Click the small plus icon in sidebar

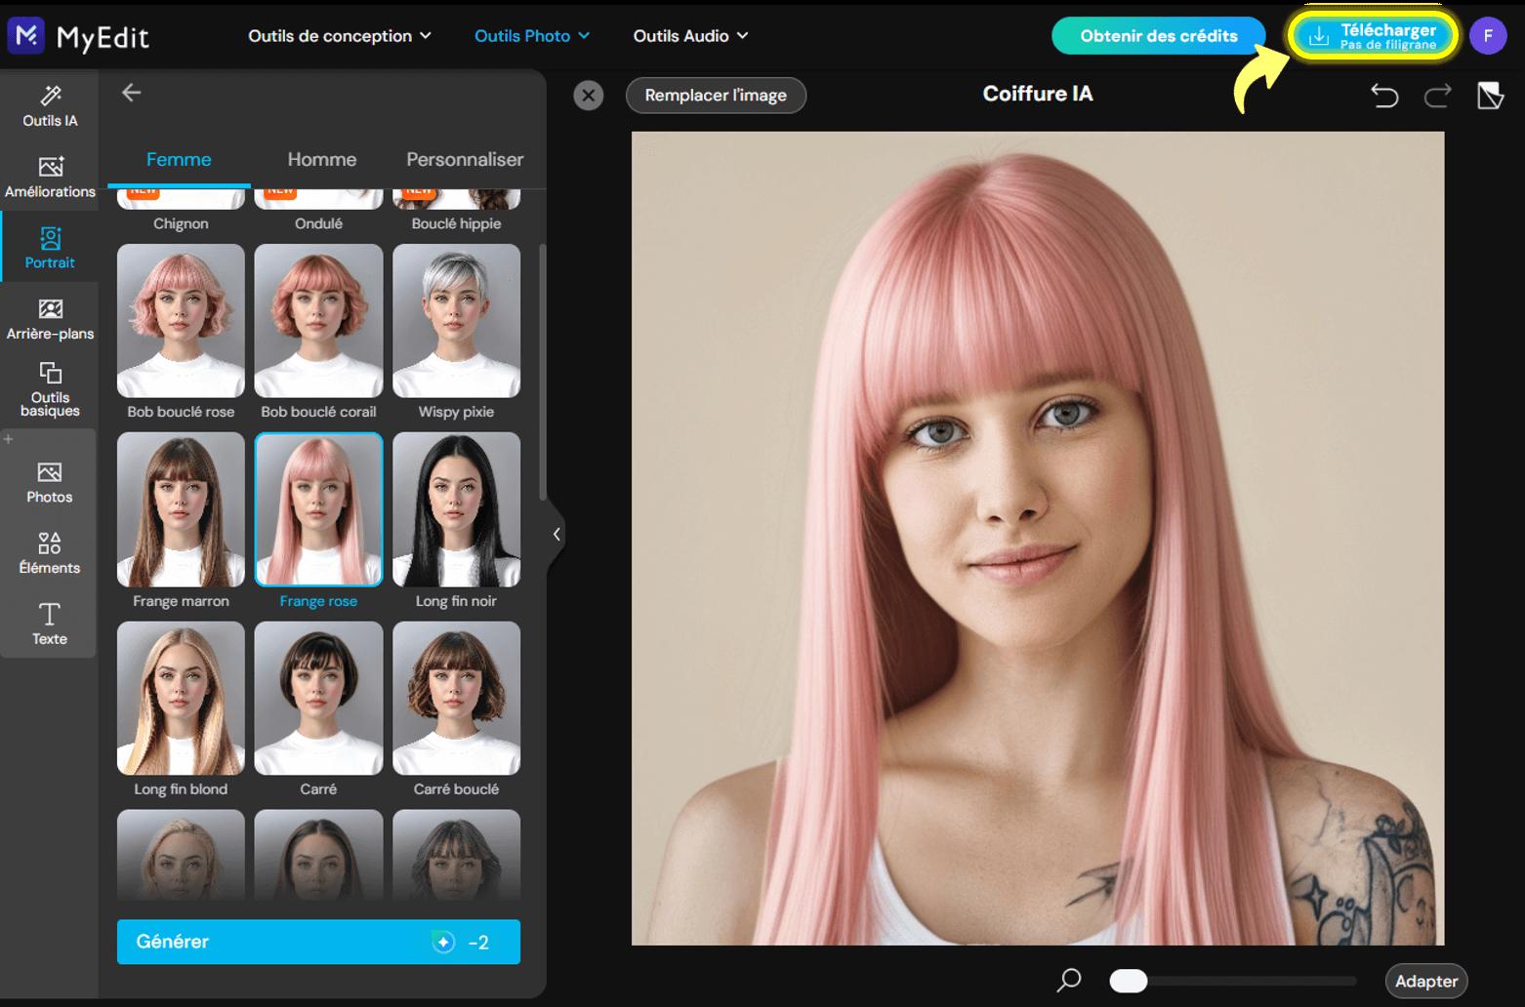tap(9, 440)
